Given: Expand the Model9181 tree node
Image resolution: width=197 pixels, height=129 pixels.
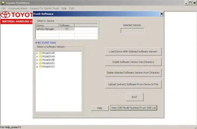Looking at the screenshot, I should [x=37, y=63].
